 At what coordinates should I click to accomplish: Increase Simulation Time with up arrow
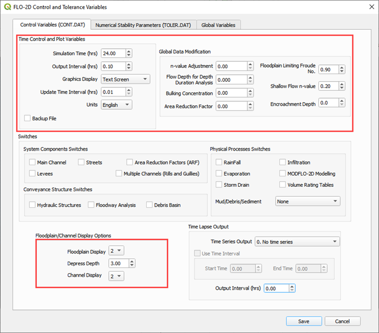click(128, 51)
